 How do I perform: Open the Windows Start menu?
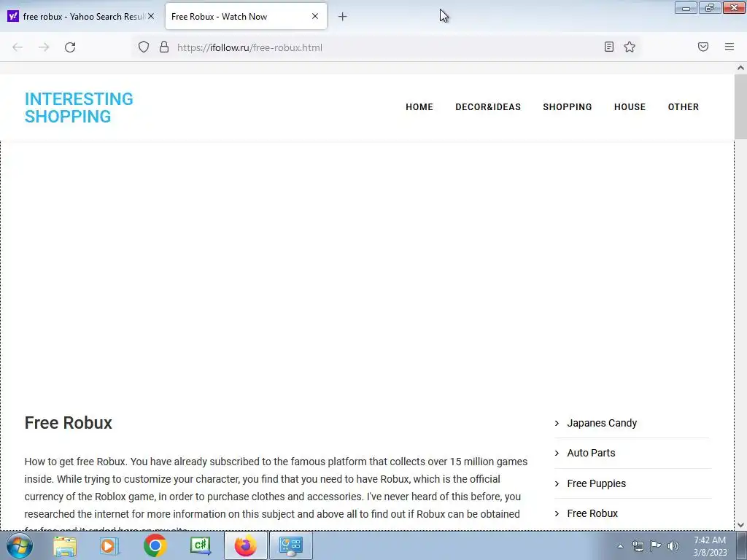pyautogui.click(x=20, y=545)
